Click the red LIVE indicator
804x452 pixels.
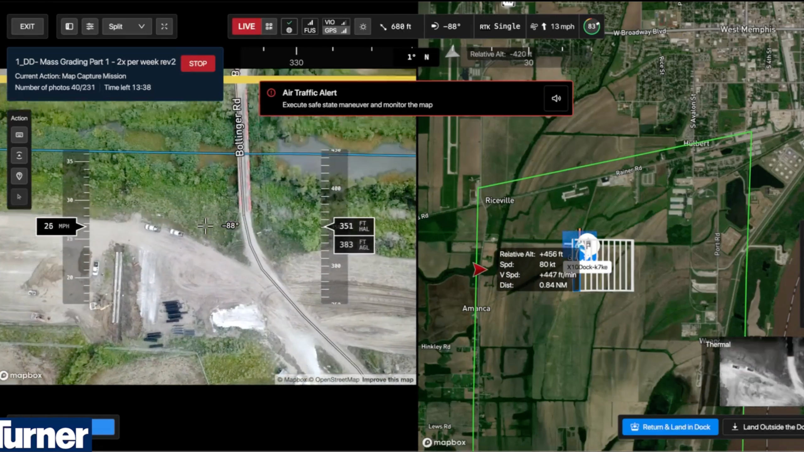(x=247, y=26)
